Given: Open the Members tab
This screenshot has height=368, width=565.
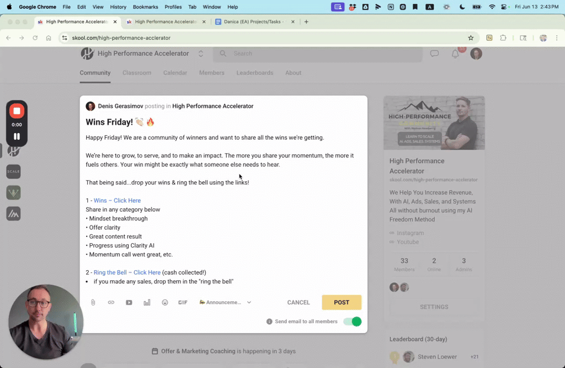Looking at the screenshot, I should pos(212,73).
